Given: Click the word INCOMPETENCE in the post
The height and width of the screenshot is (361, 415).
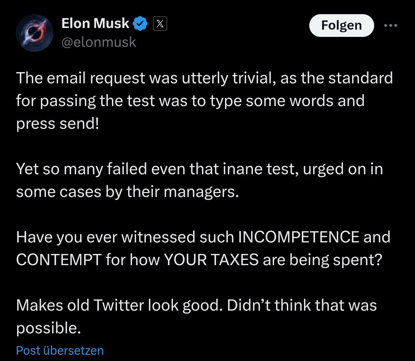Looking at the screenshot, I should (x=298, y=237).
